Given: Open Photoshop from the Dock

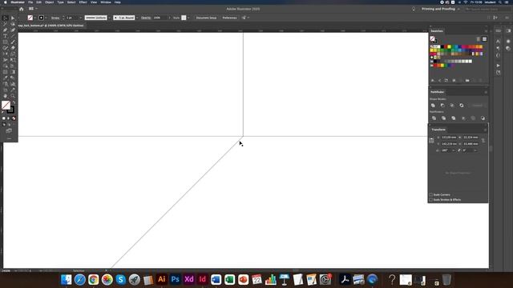Looking at the screenshot, I should [x=175, y=279].
